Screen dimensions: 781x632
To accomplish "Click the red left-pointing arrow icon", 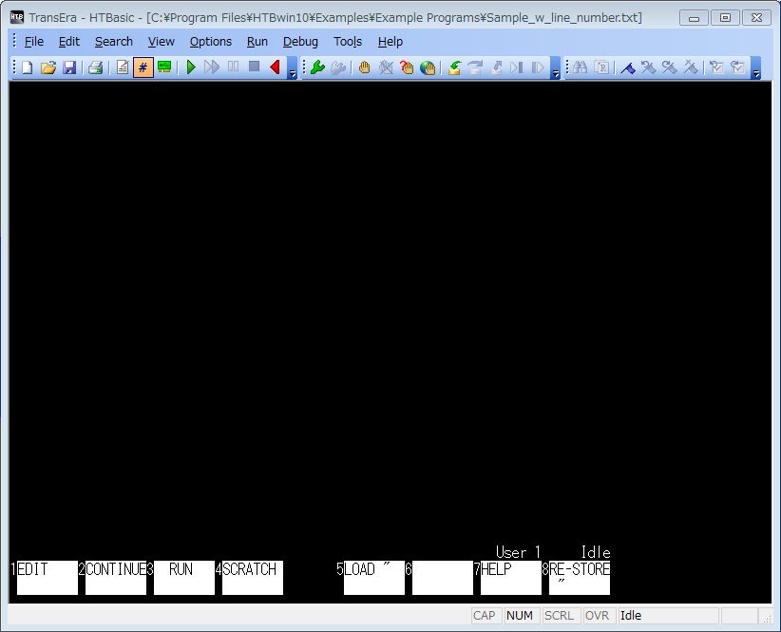I will (275, 67).
